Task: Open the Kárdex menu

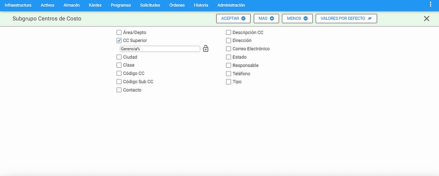Action: pos(95,5)
